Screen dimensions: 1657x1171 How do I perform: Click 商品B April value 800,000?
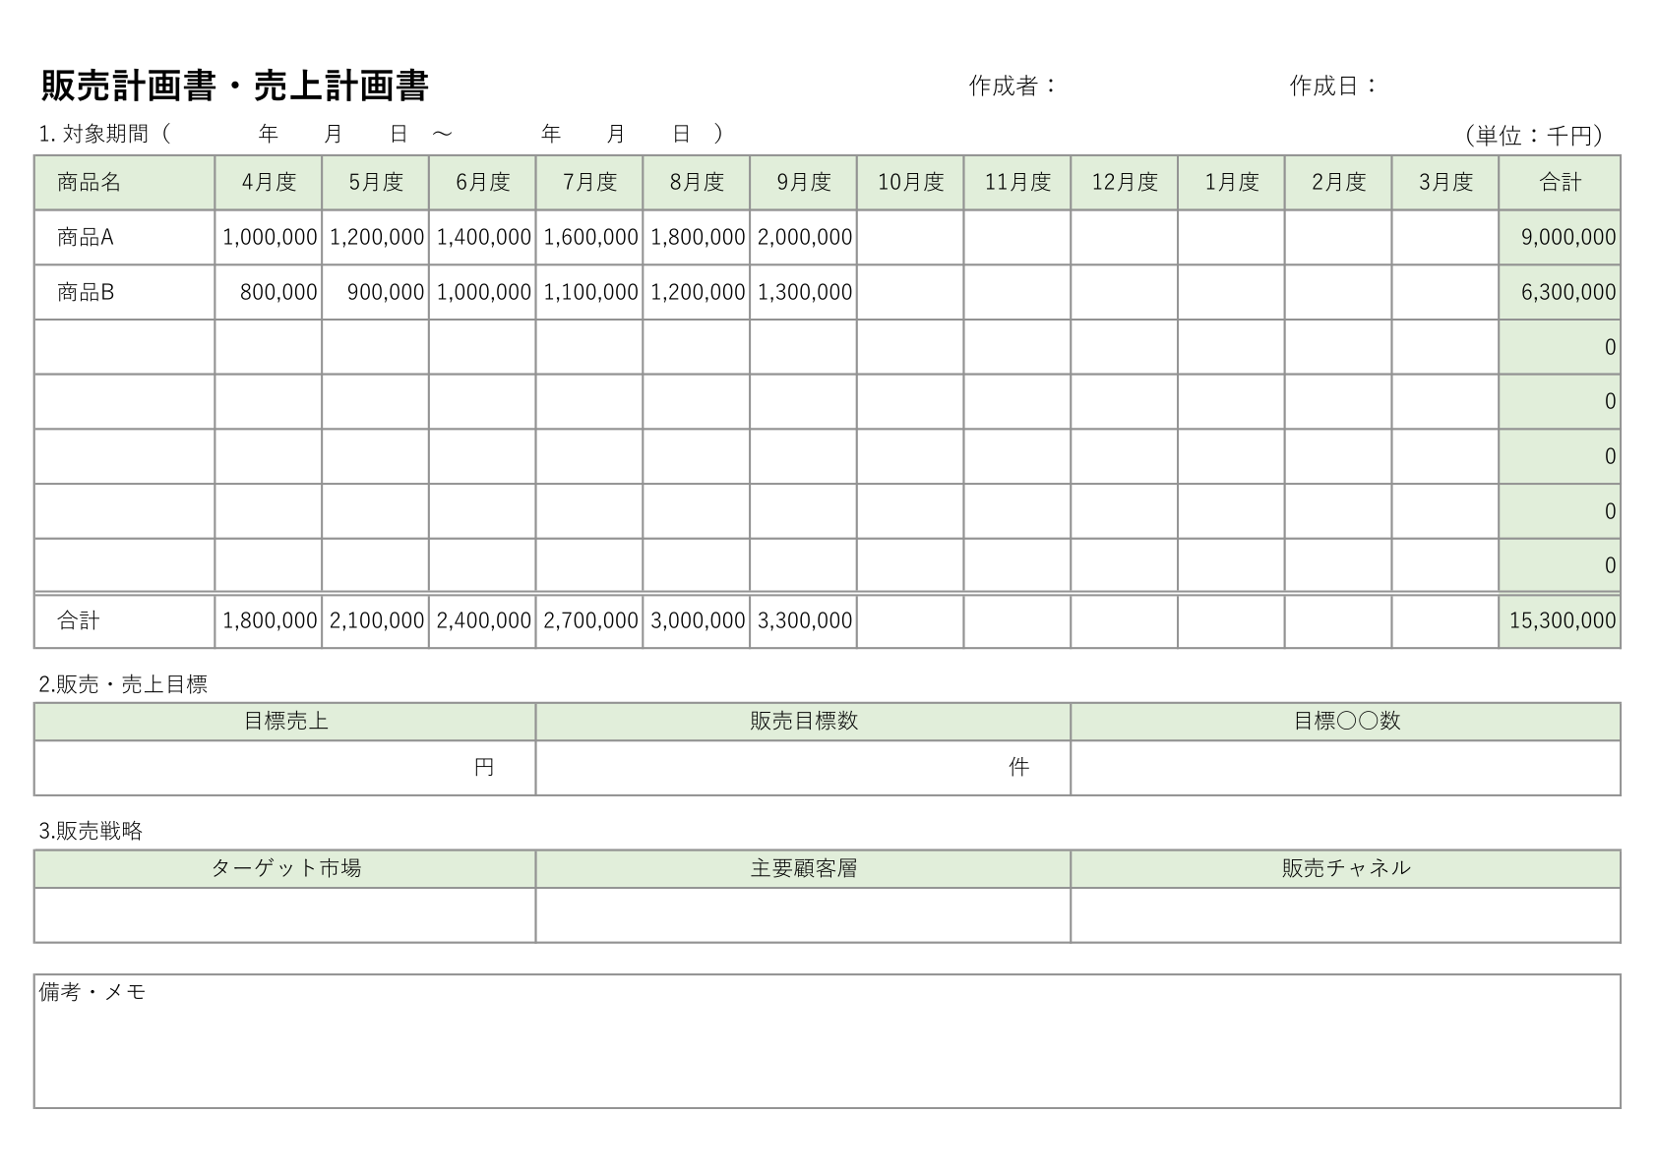coord(278,293)
